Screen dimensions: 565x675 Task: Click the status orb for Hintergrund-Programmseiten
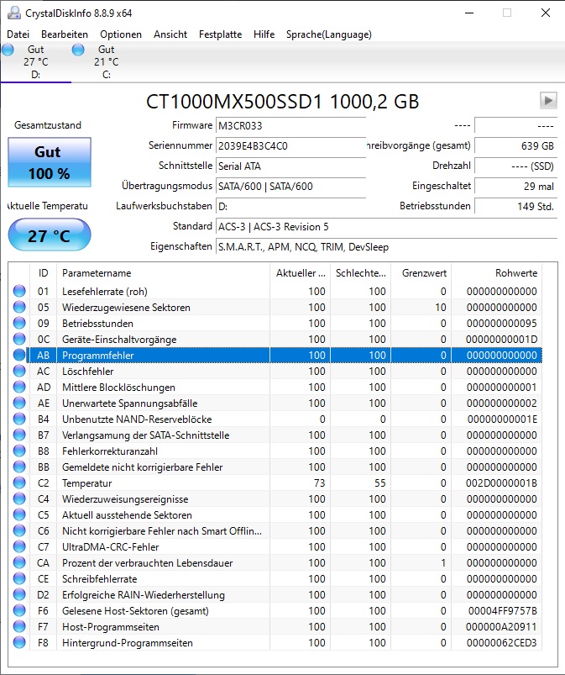[19, 643]
